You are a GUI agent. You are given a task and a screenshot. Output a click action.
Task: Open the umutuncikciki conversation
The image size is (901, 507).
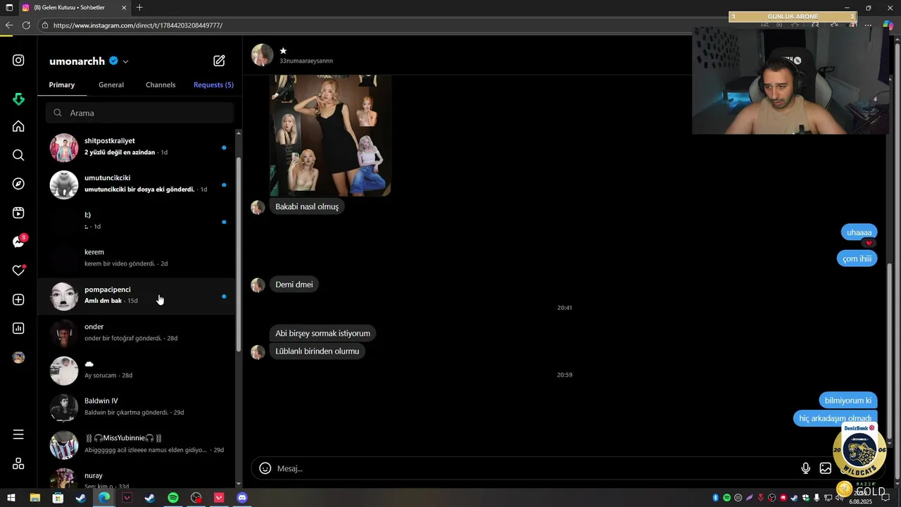[137, 184]
